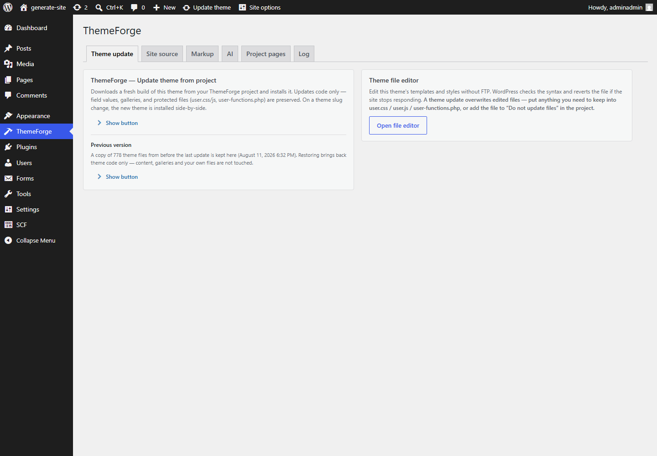
Task: Click the Settings sliders icon in sidebar
Action: [8, 209]
